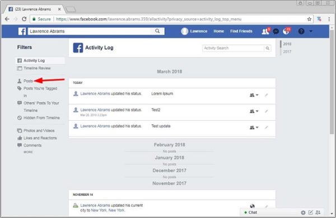Edit the Lorem Ipsum post pencil icon

pos(266,95)
